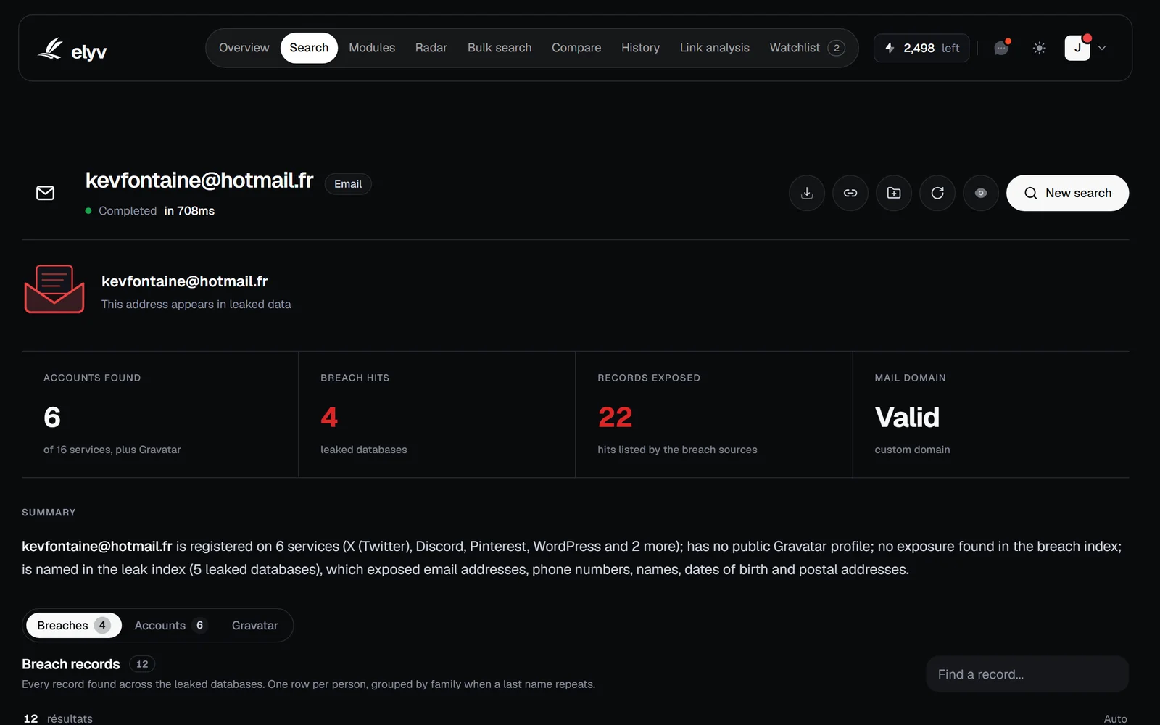The width and height of the screenshot is (1160, 725).
Task: Click the "in 708ms" timing text
Action: pos(189,211)
